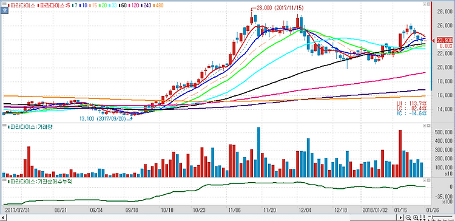Select the 240-day moving average legend label
455x221 pixels.
[146, 5]
